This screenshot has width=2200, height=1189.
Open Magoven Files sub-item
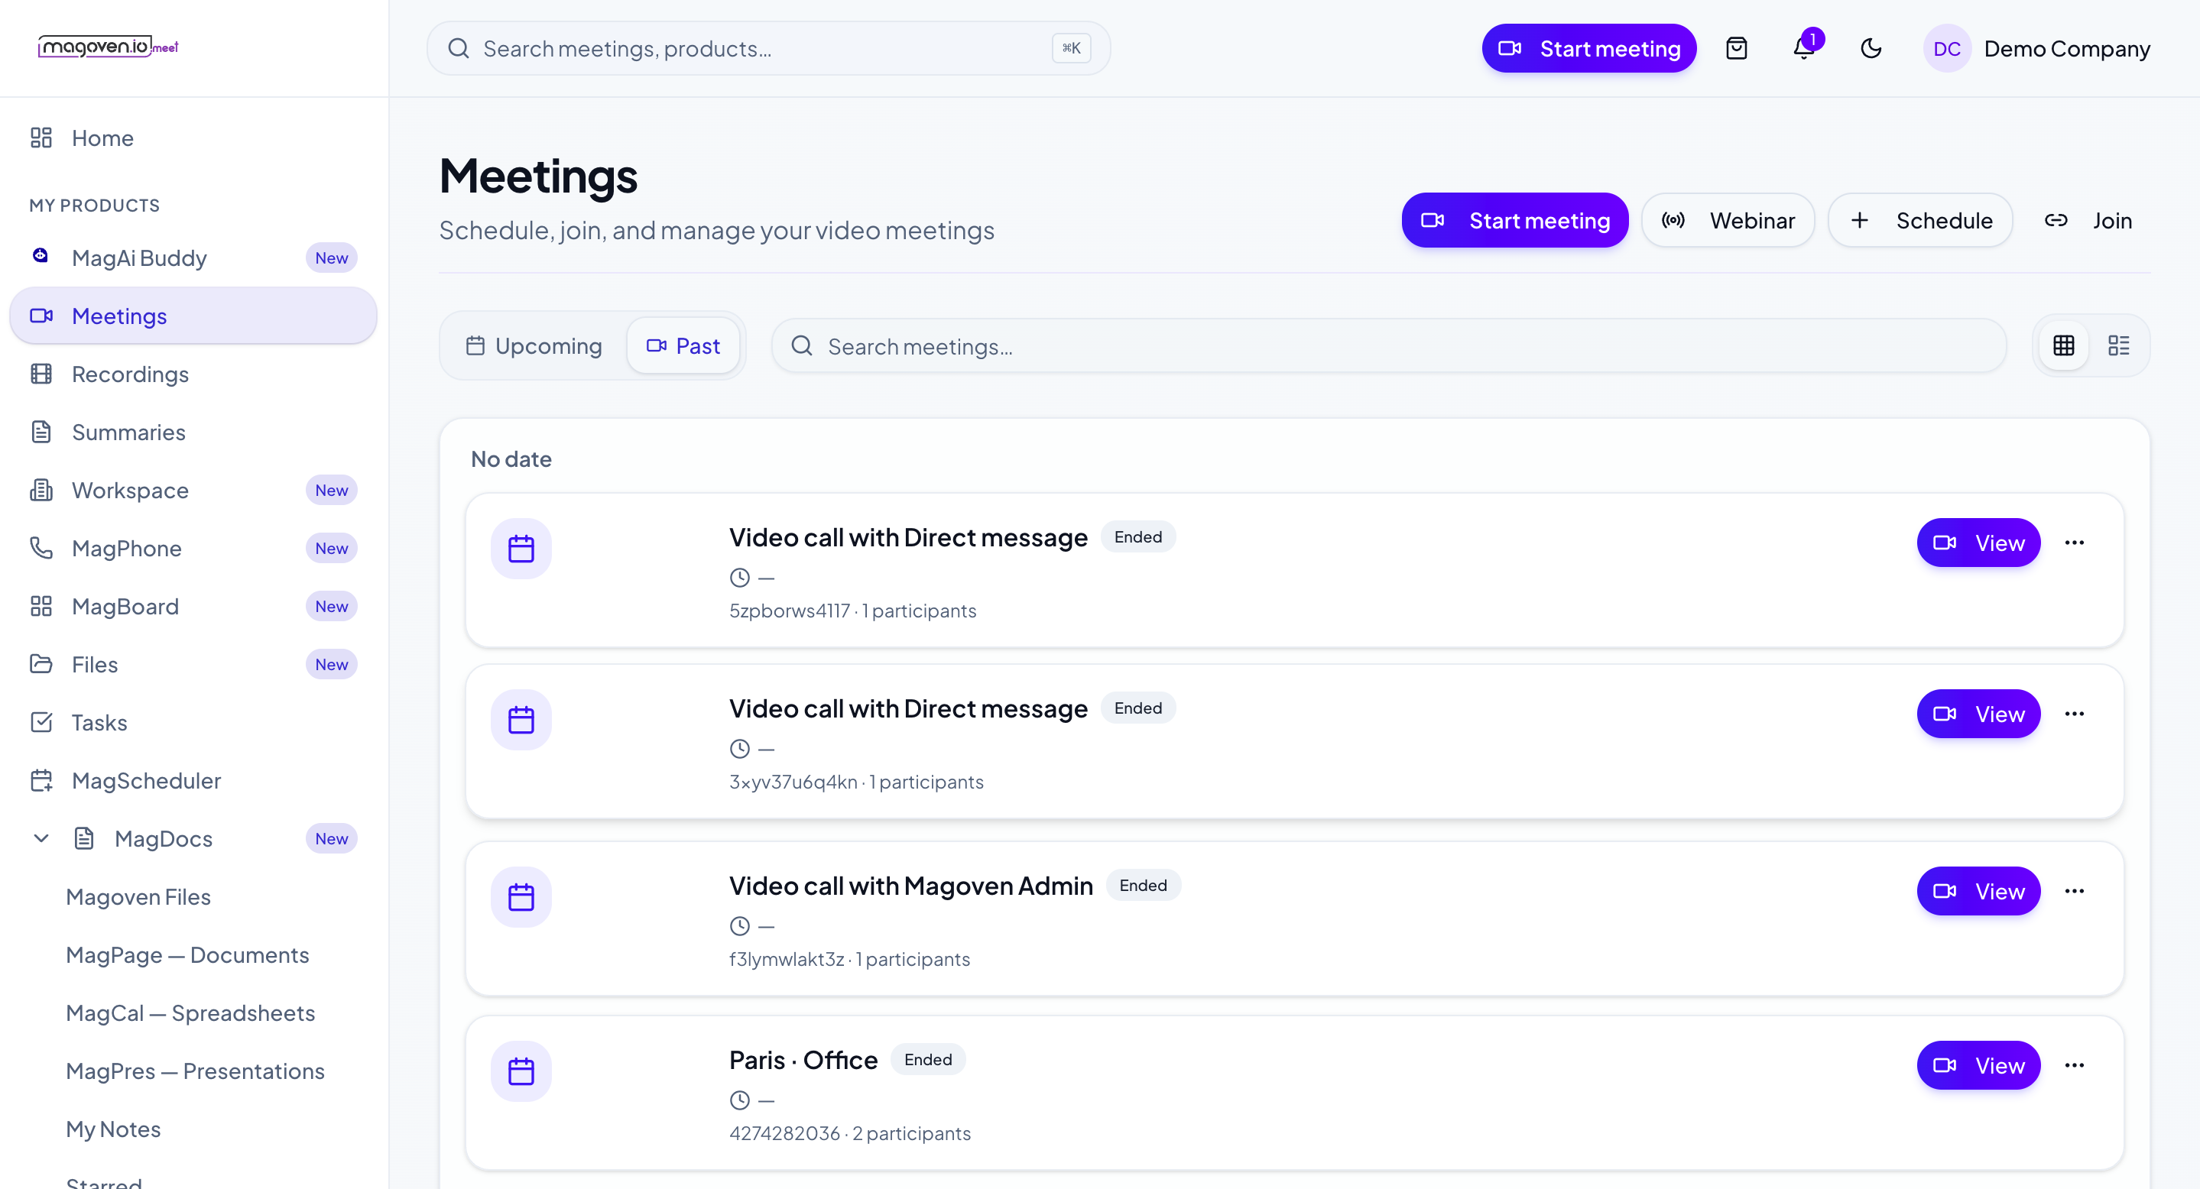pos(138,897)
